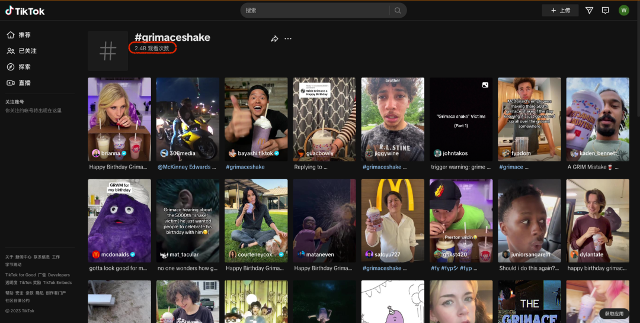Share the #grimaceshake hashtag page

[x=274, y=38]
